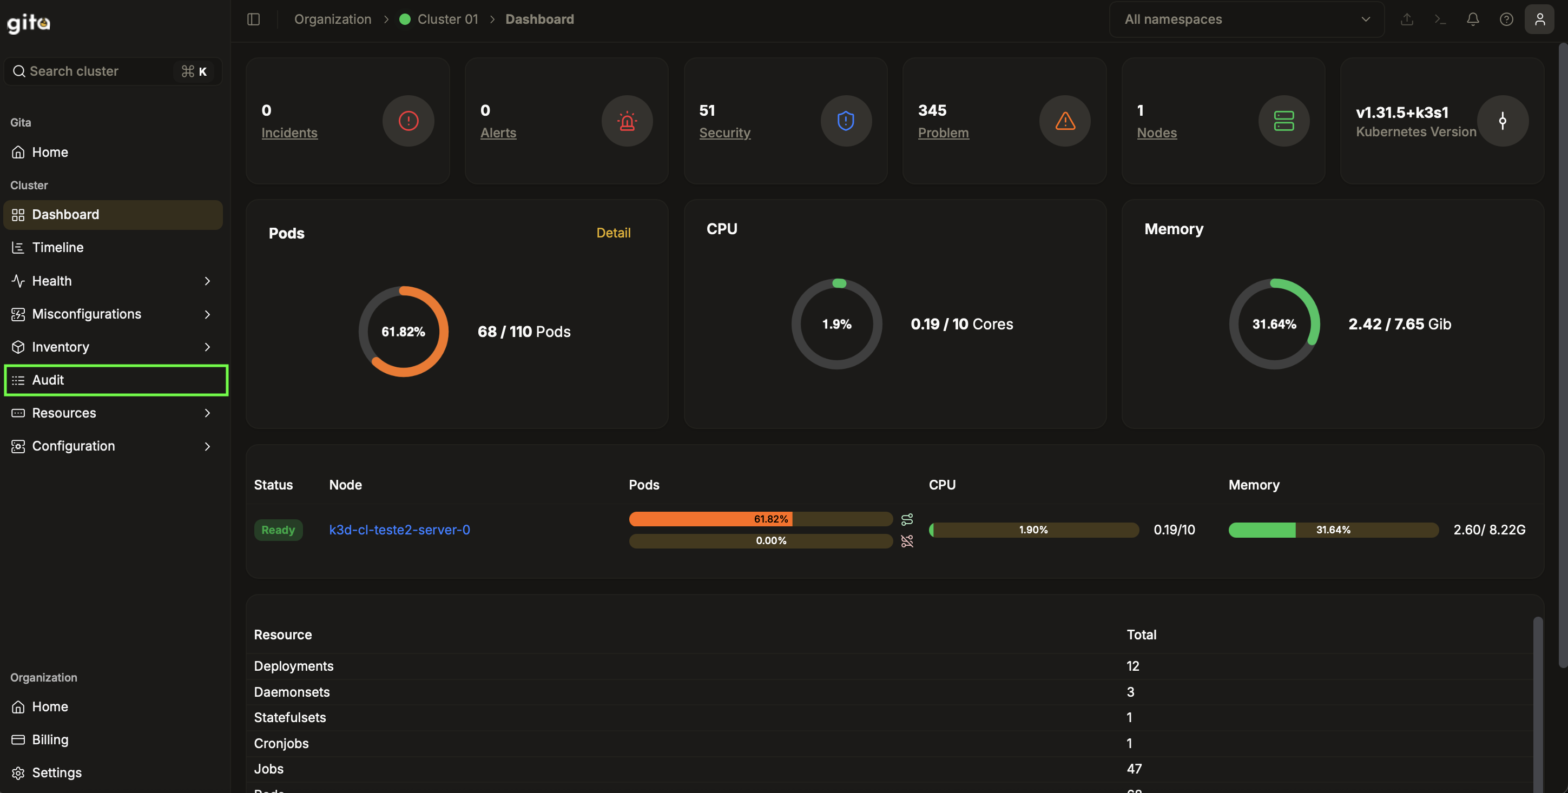Toggle the sidebar collapse icon
This screenshot has height=793, width=1568.
(x=254, y=19)
